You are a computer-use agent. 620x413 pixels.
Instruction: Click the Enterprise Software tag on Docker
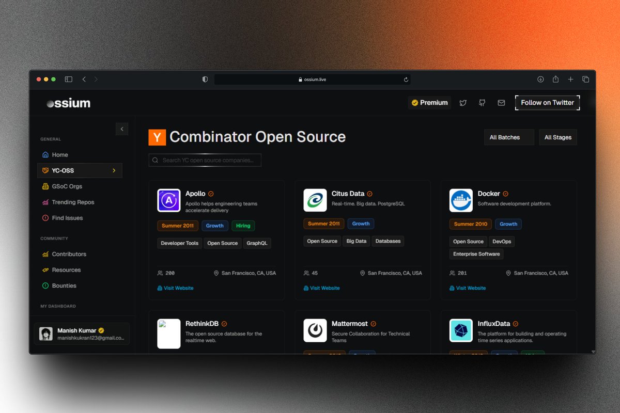tap(476, 254)
